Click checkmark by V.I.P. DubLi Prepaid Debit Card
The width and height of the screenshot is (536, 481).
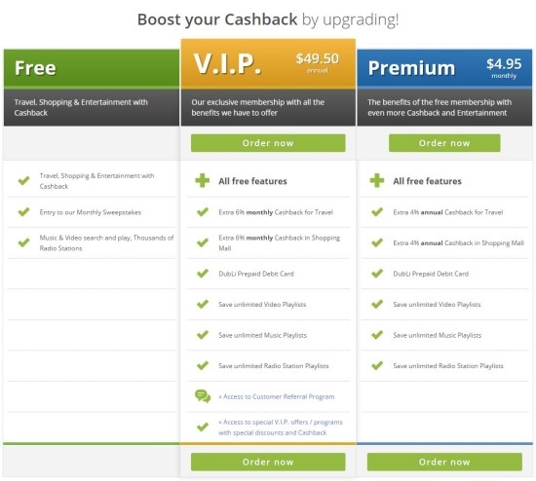point(203,274)
